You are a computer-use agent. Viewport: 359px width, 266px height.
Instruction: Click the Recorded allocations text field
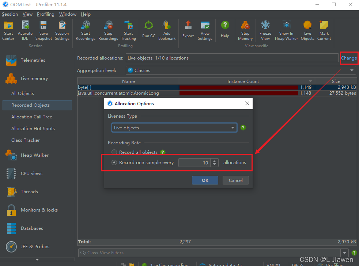pyautogui.click(x=232, y=58)
